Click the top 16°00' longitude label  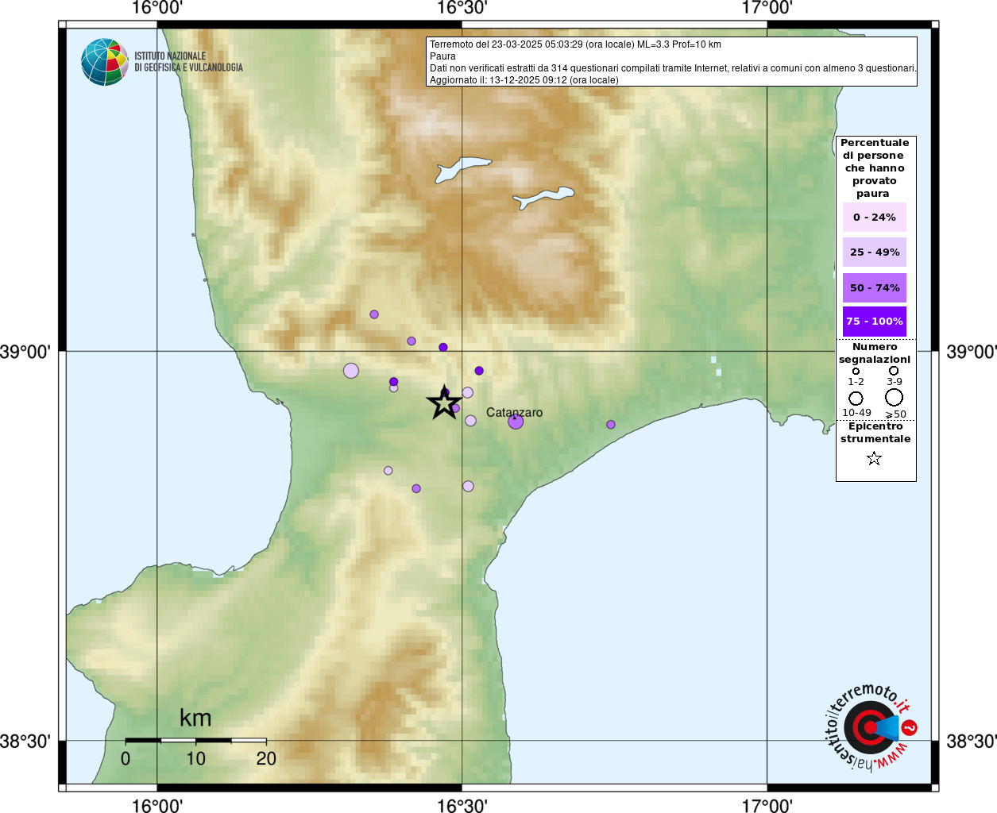157,8
